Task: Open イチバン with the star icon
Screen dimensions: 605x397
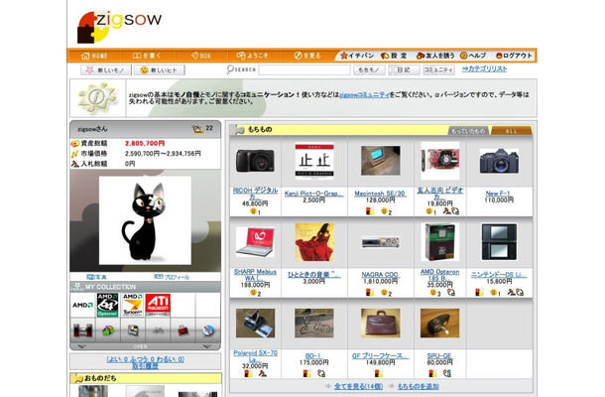Action: (357, 56)
